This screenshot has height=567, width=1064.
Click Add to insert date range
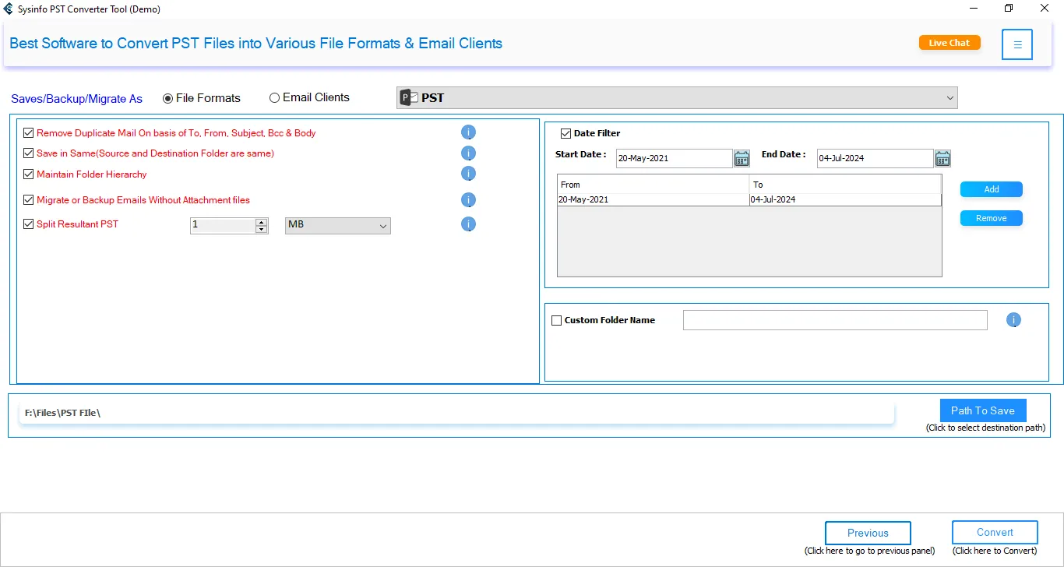pyautogui.click(x=991, y=189)
